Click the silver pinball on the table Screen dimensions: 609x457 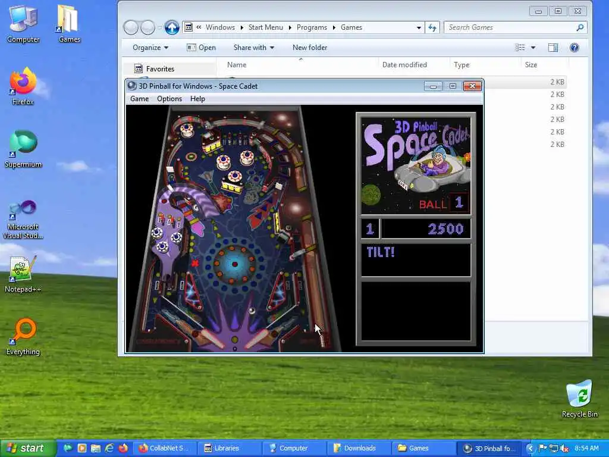click(252, 311)
